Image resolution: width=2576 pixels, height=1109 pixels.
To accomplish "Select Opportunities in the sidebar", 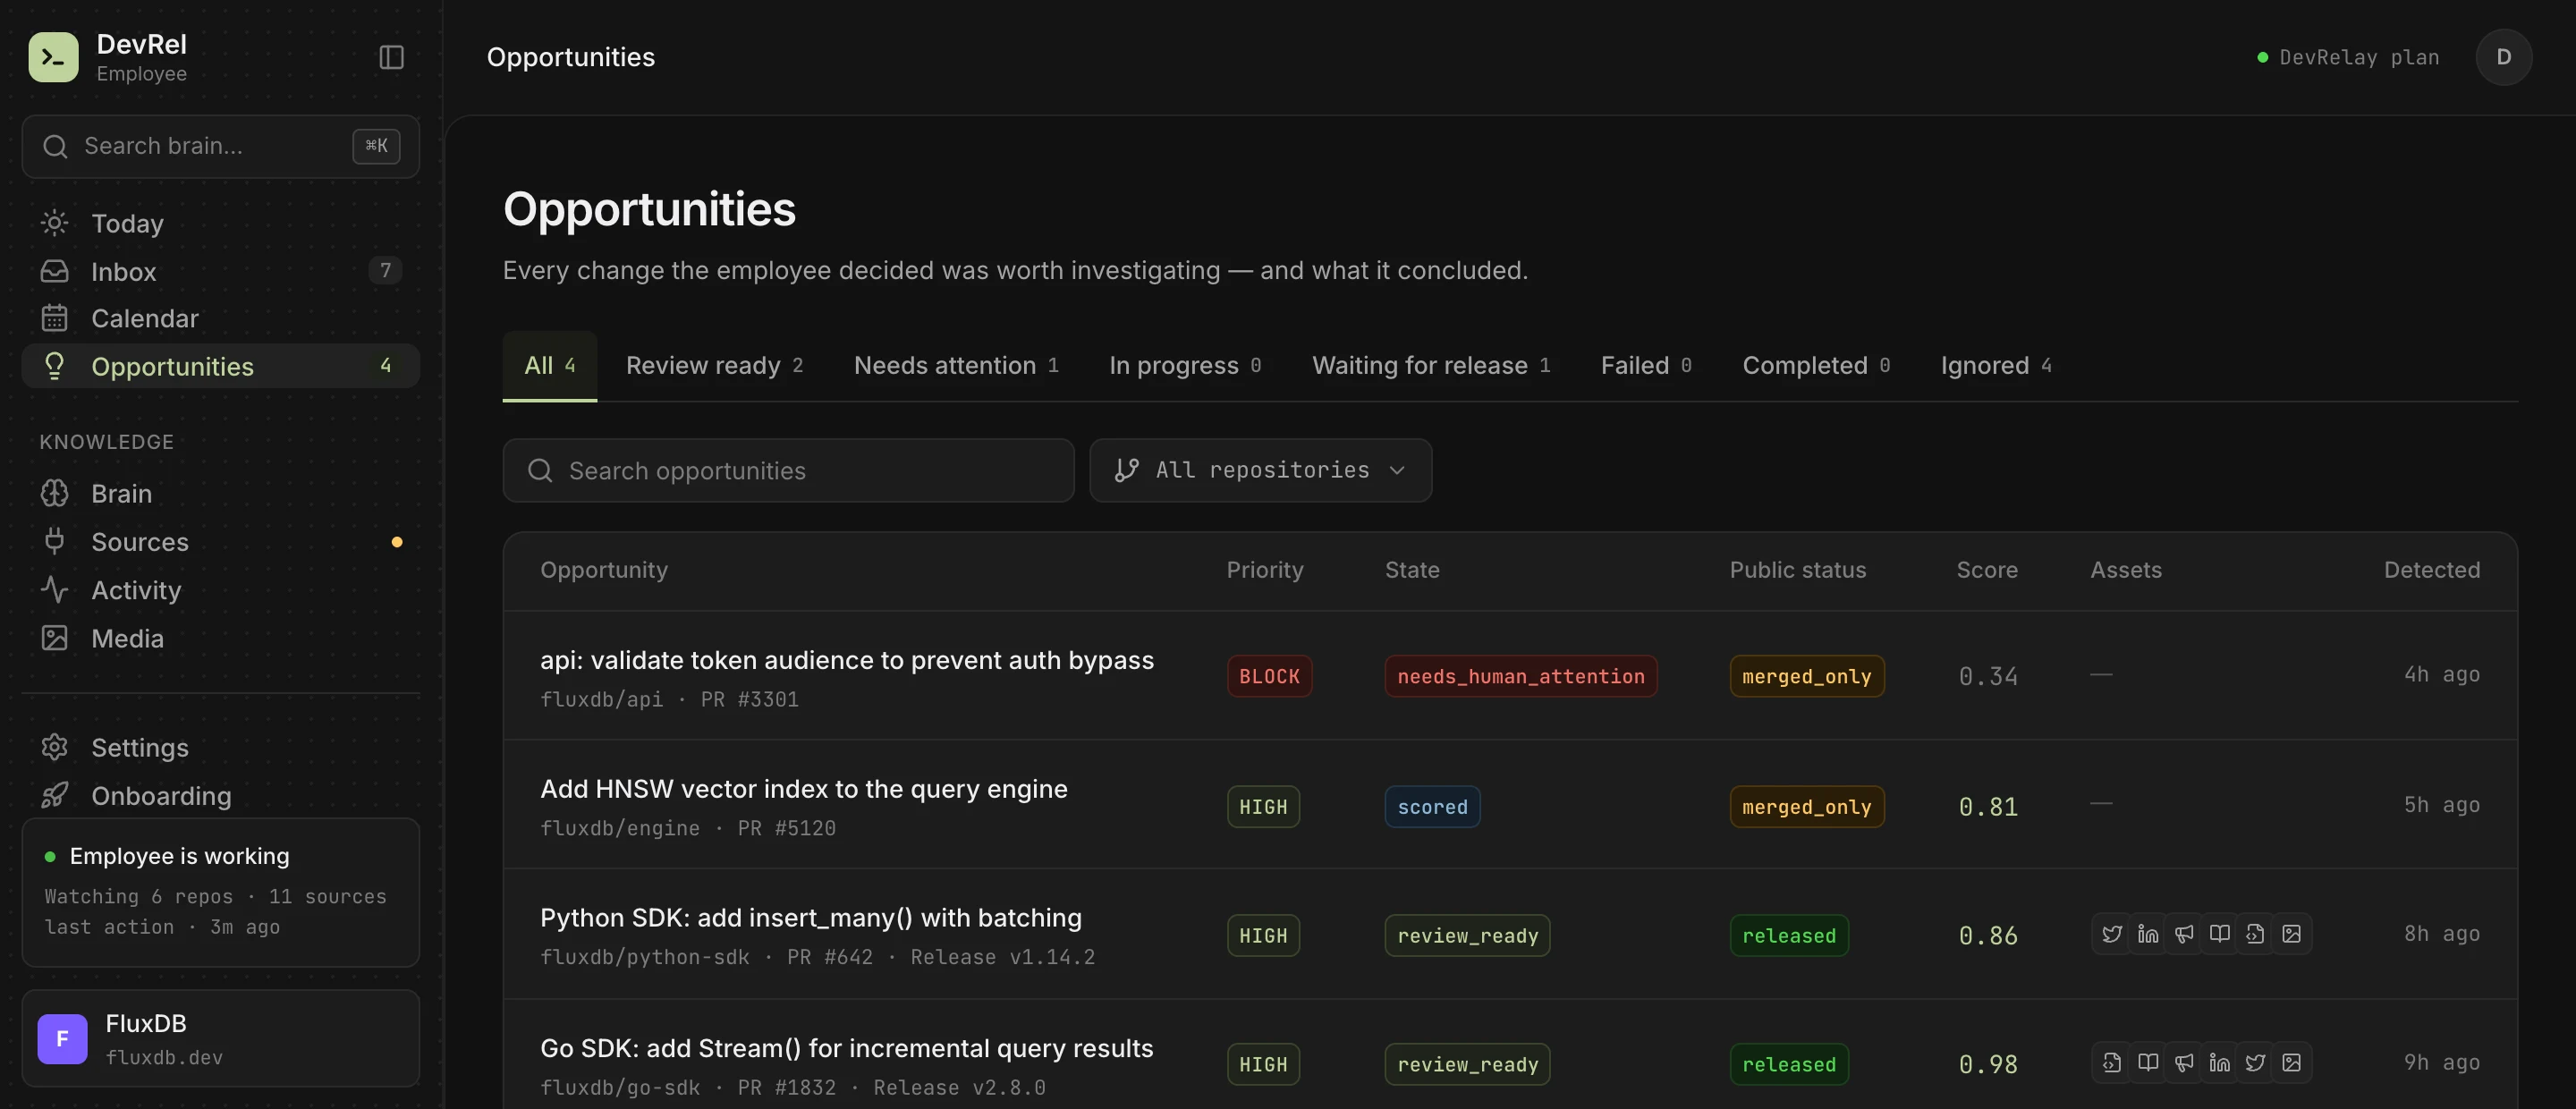I will point(220,366).
